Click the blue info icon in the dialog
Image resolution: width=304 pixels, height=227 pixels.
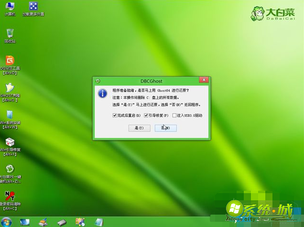pos(103,93)
